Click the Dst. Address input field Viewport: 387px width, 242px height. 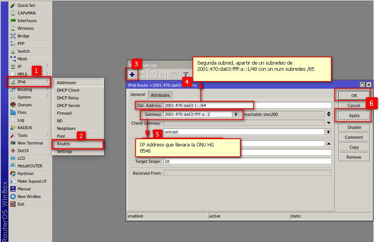point(208,106)
